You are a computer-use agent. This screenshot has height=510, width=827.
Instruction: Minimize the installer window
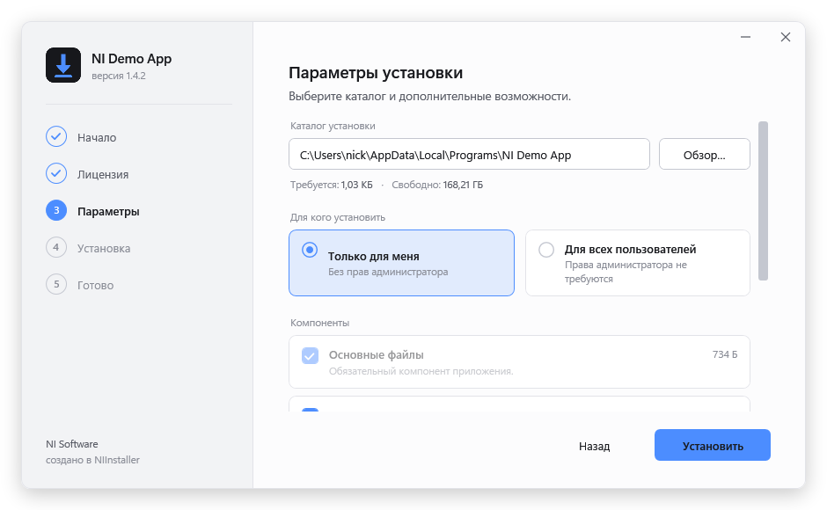[745, 37]
